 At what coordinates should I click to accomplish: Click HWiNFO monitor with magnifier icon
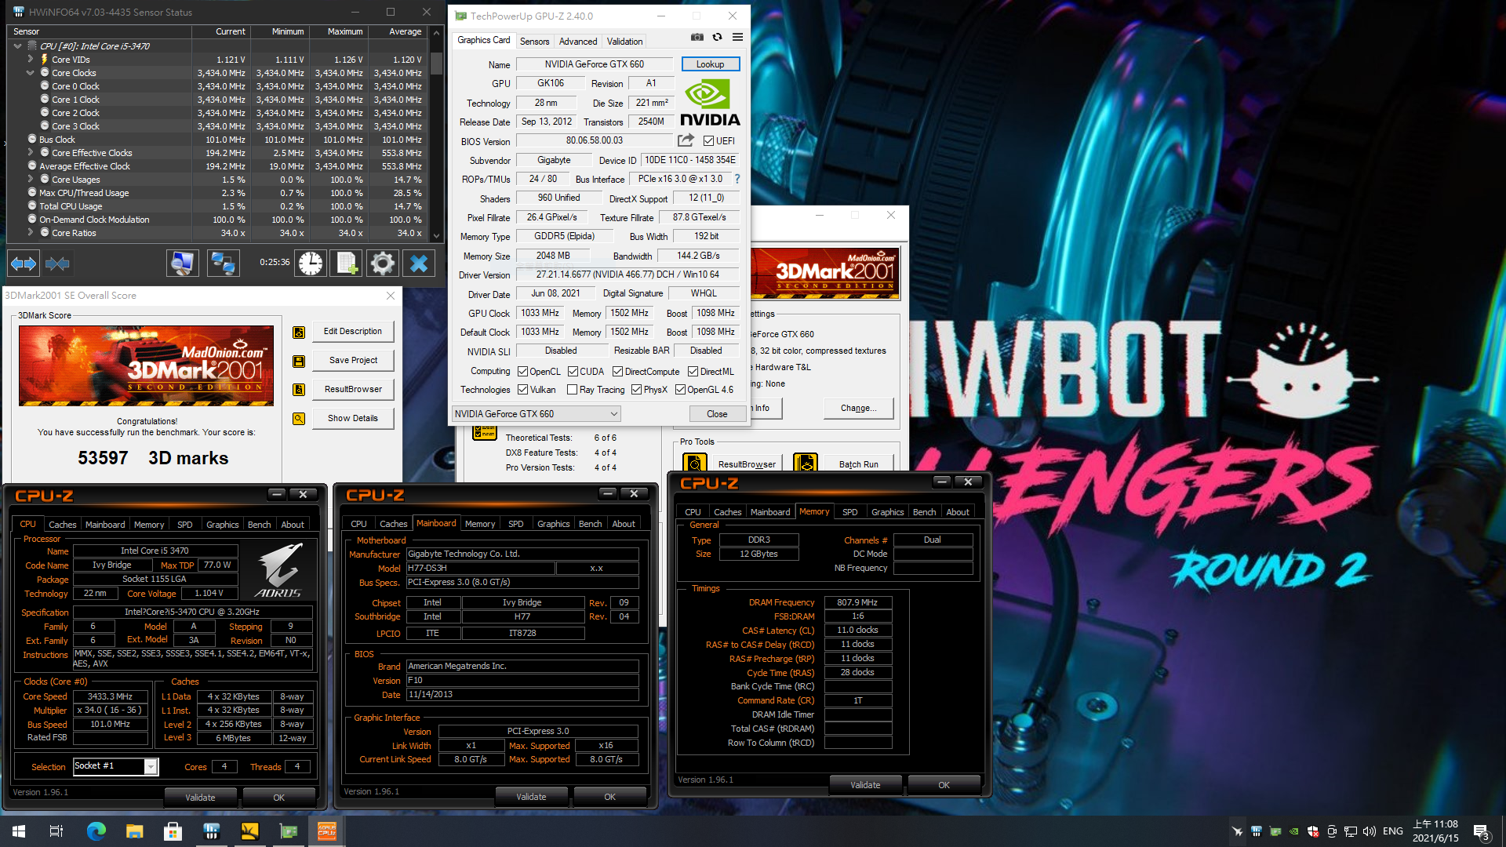point(183,264)
